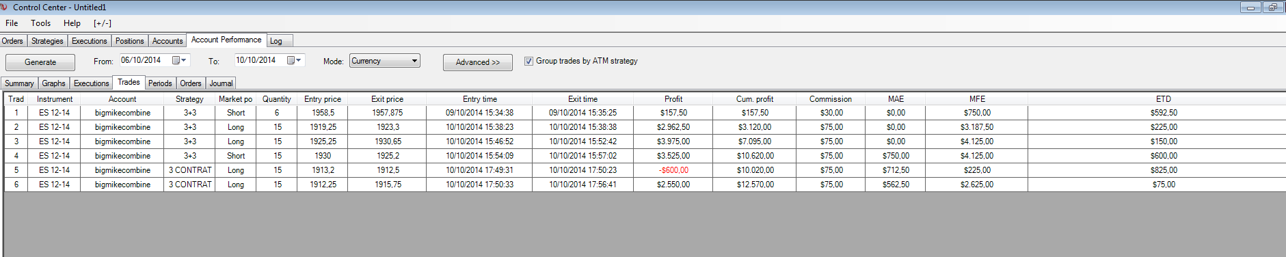Sort by the Profit column header

[673, 99]
